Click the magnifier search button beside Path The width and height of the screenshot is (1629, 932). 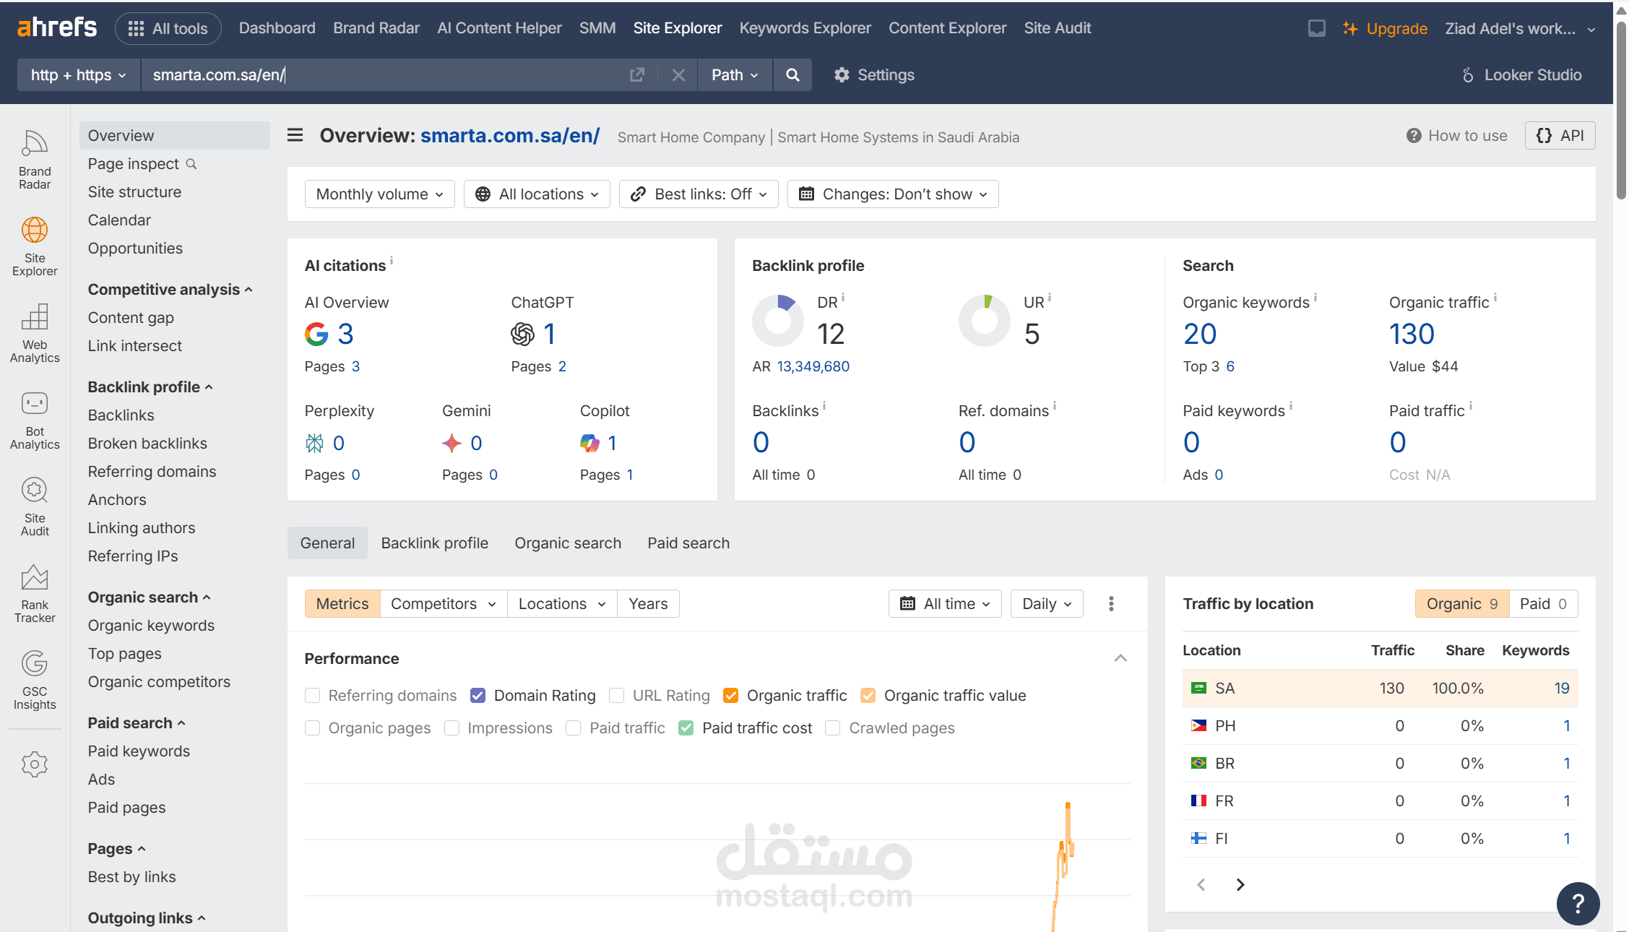(792, 75)
